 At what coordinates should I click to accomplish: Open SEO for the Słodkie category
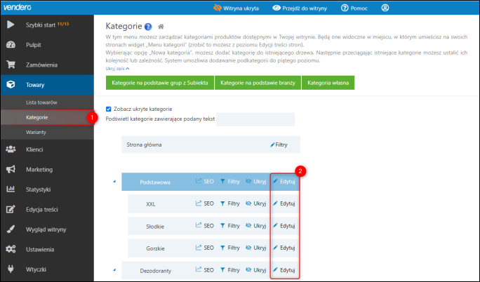click(205, 226)
